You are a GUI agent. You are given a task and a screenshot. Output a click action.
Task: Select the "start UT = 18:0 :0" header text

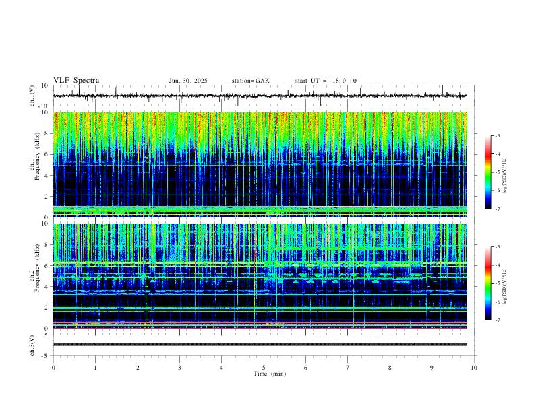click(x=326, y=81)
